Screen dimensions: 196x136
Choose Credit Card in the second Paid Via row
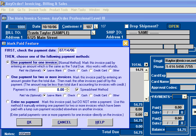point(91,95)
